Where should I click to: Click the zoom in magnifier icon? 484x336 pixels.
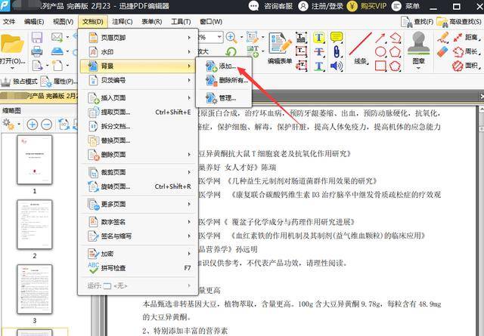231,37
